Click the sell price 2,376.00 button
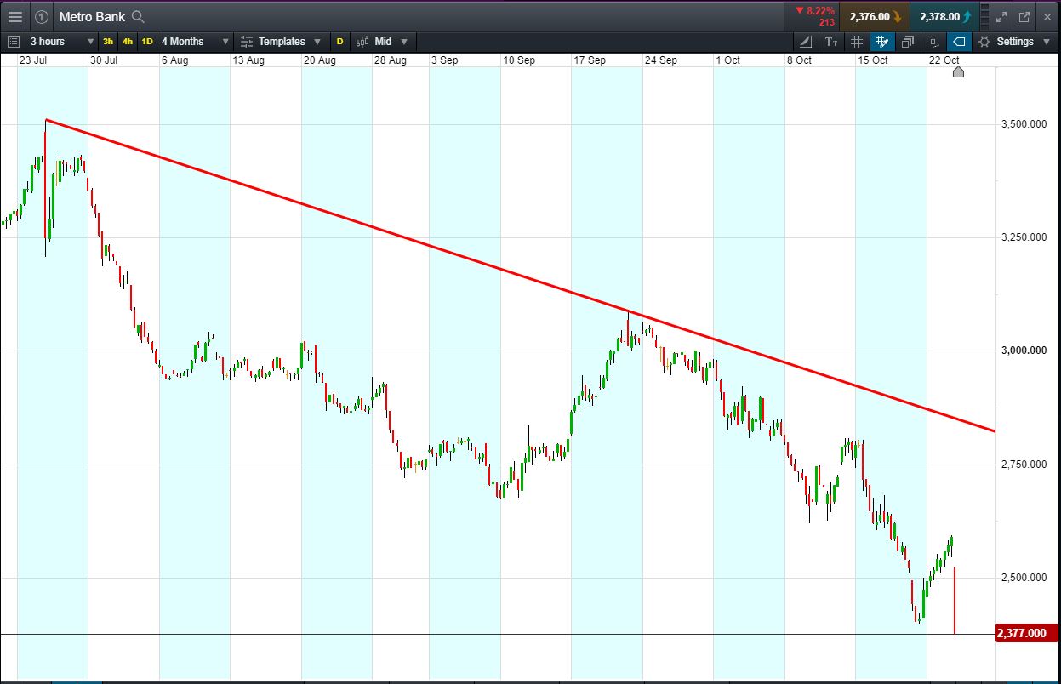Screen dimensions: 1061x684 874,16
